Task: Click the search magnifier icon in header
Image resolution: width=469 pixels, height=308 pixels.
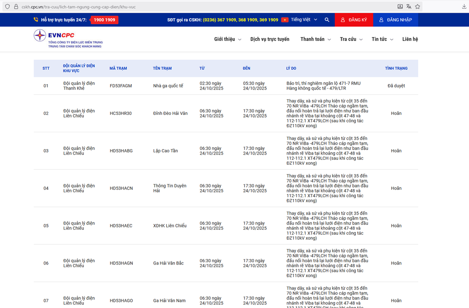Action: coord(327,20)
